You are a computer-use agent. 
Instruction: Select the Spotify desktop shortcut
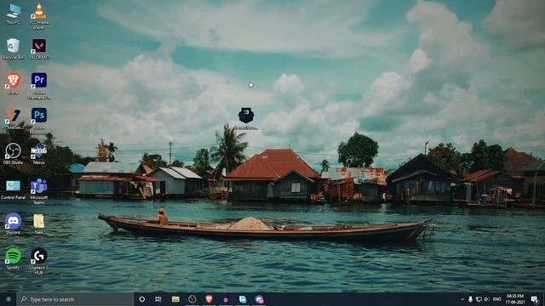tap(13, 258)
